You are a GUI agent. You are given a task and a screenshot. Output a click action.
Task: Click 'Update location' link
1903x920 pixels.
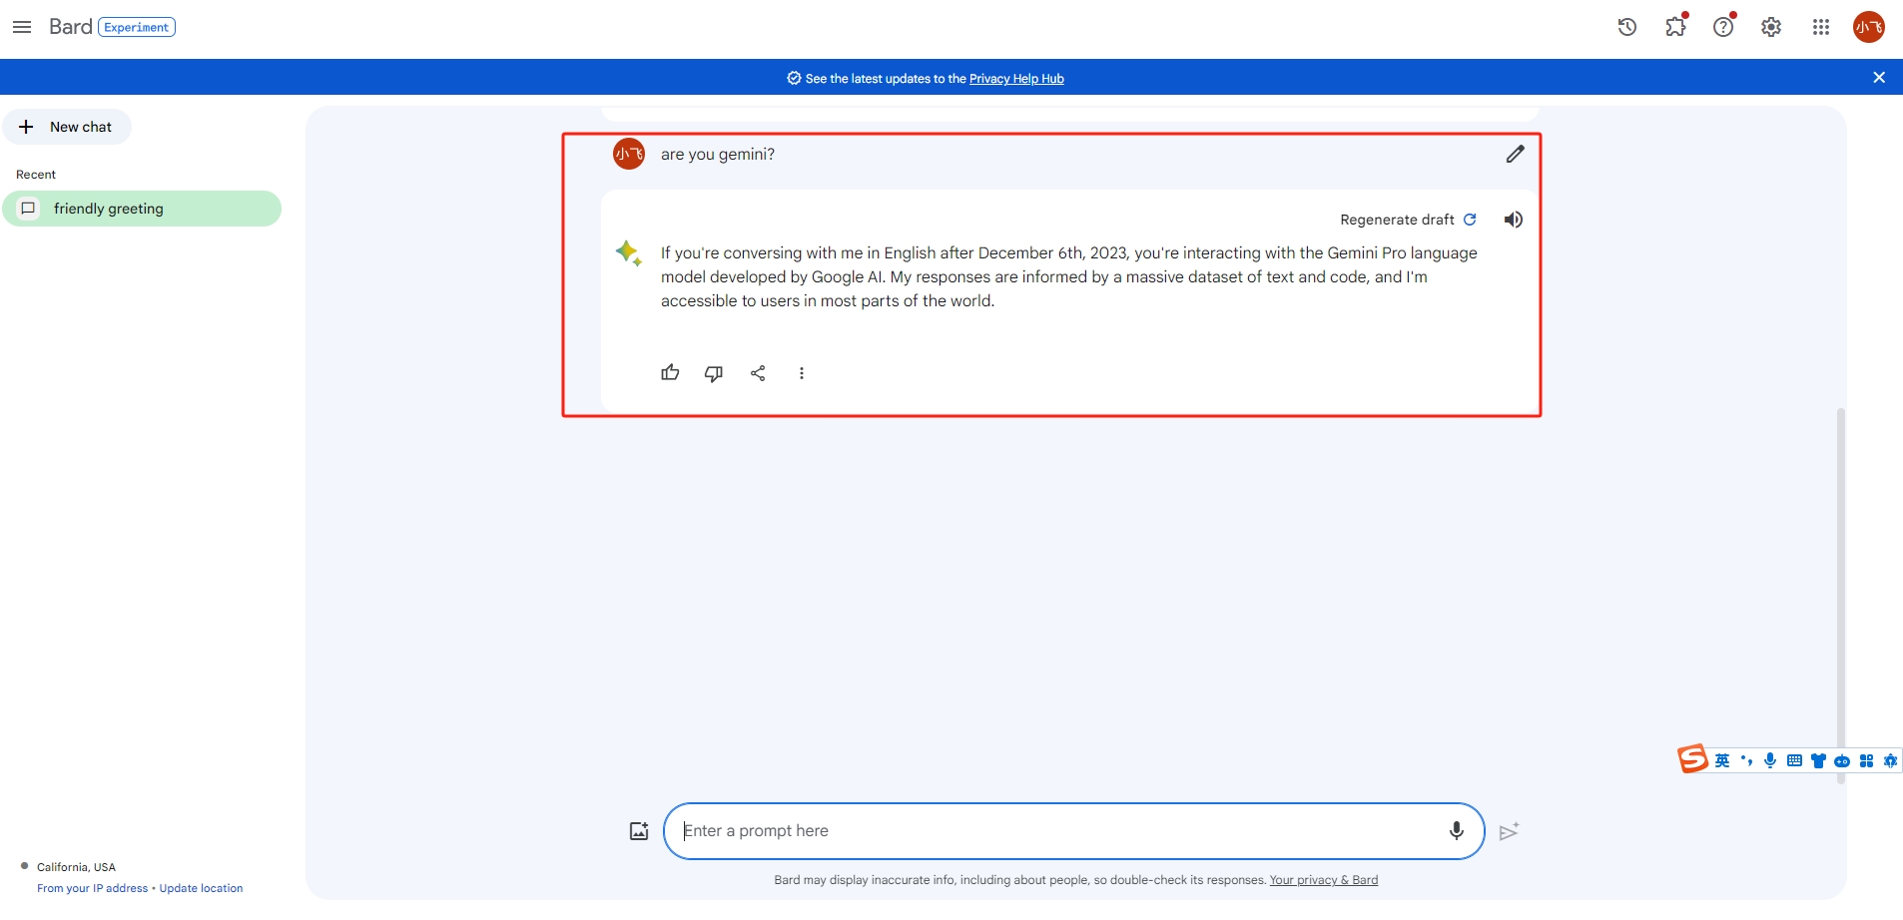pyautogui.click(x=201, y=888)
